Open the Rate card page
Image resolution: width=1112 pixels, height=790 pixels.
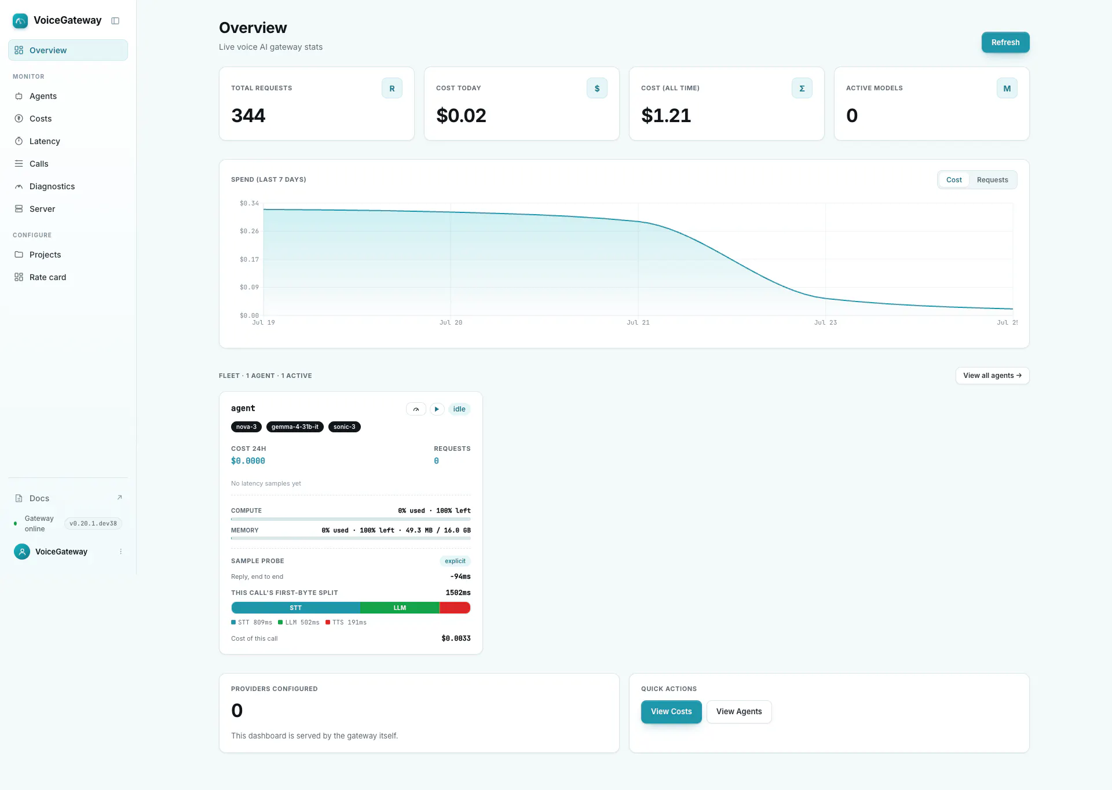(x=68, y=277)
